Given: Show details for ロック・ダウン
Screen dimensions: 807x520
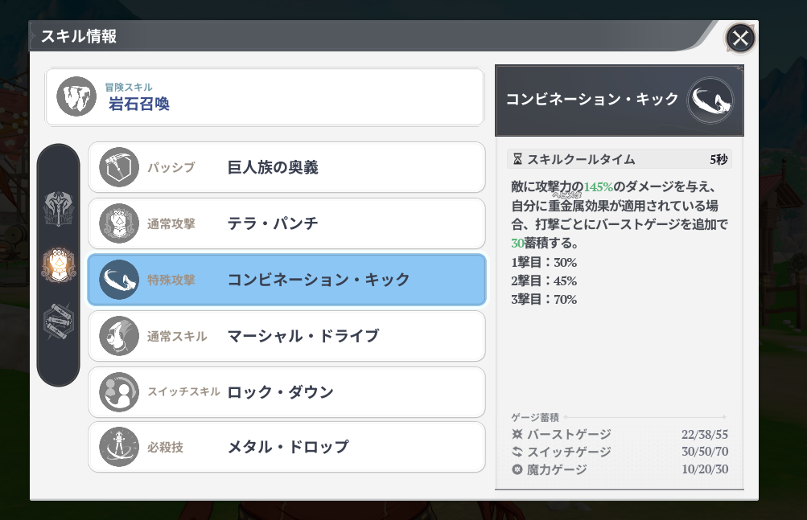Looking at the screenshot, I should click(286, 392).
